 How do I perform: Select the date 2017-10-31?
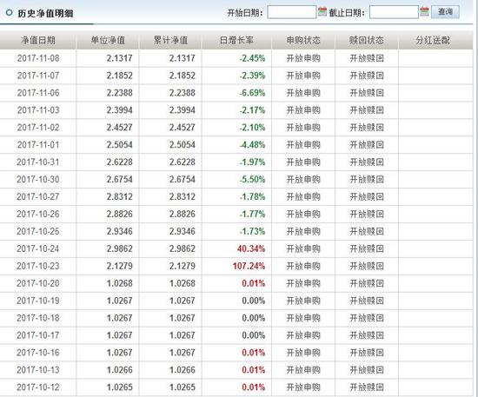click(38, 162)
